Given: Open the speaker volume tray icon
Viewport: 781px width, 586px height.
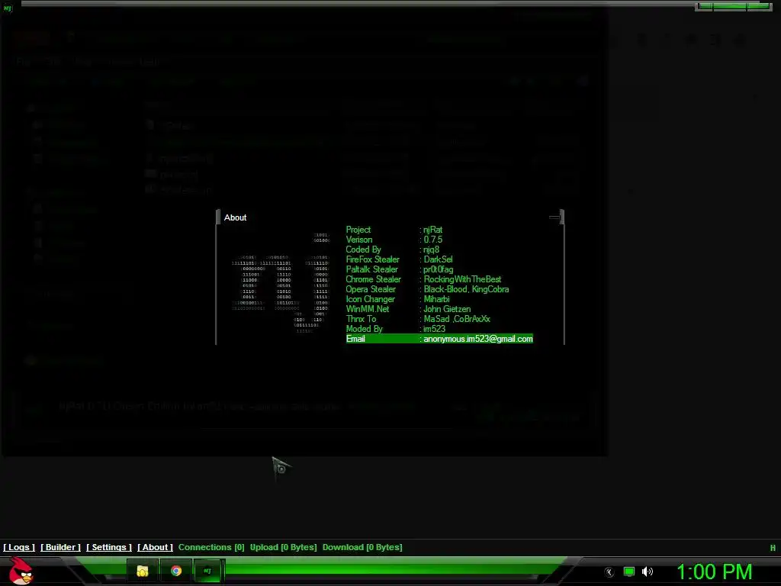Looking at the screenshot, I should coord(647,572).
